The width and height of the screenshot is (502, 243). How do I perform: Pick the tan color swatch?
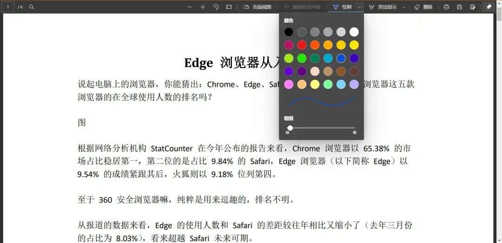coord(328,71)
